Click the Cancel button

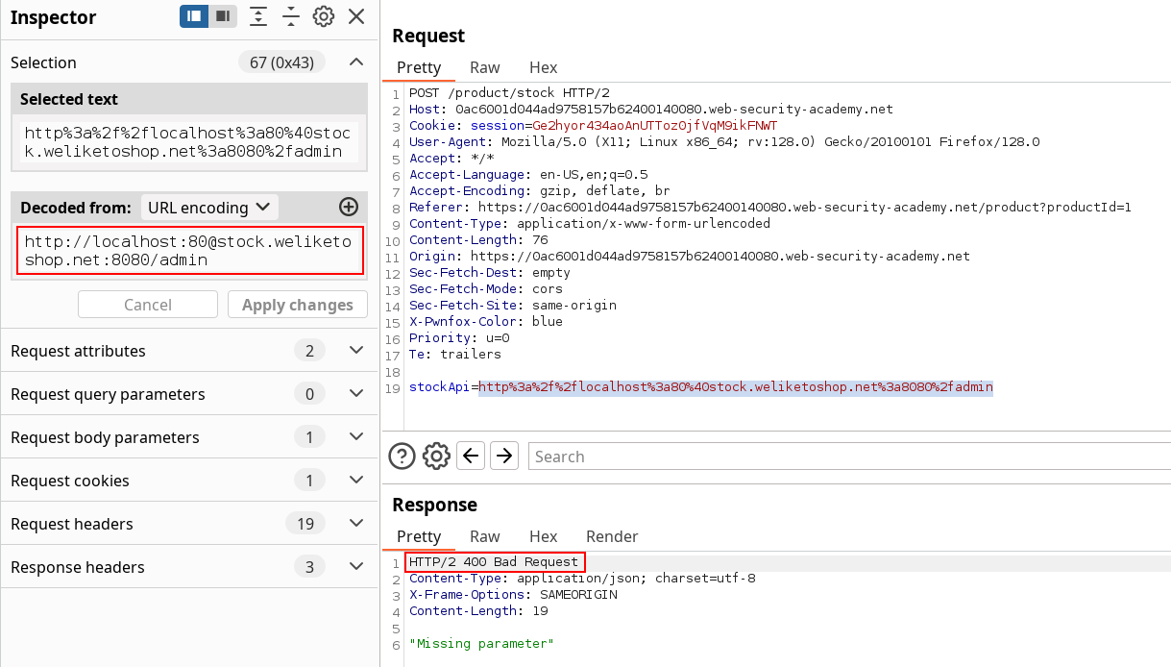pos(148,305)
